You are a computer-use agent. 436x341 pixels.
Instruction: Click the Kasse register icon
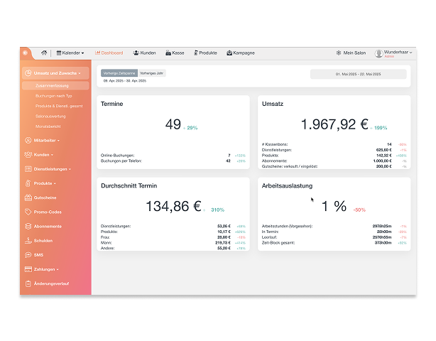click(x=168, y=53)
